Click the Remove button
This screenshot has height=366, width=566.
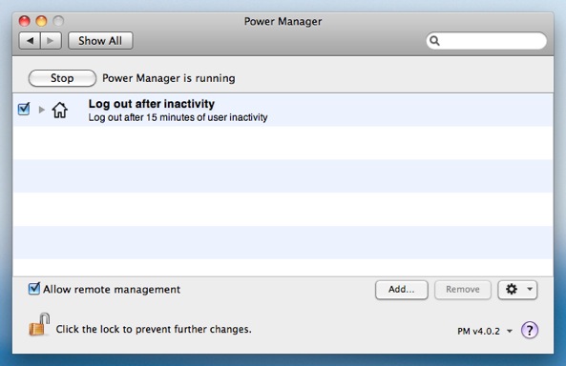(x=462, y=290)
